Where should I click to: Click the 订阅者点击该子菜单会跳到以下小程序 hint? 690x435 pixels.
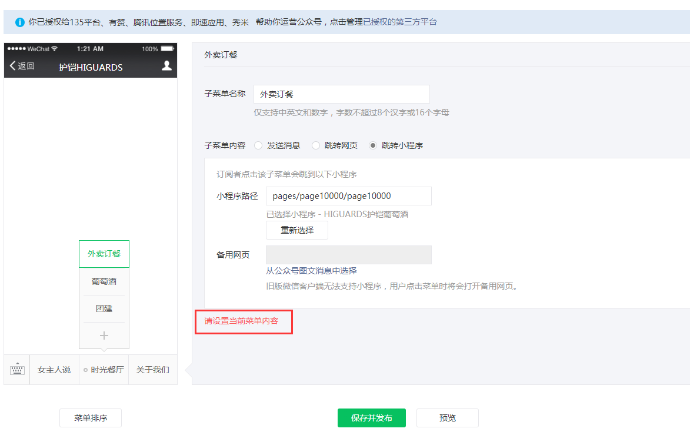pyautogui.click(x=286, y=174)
